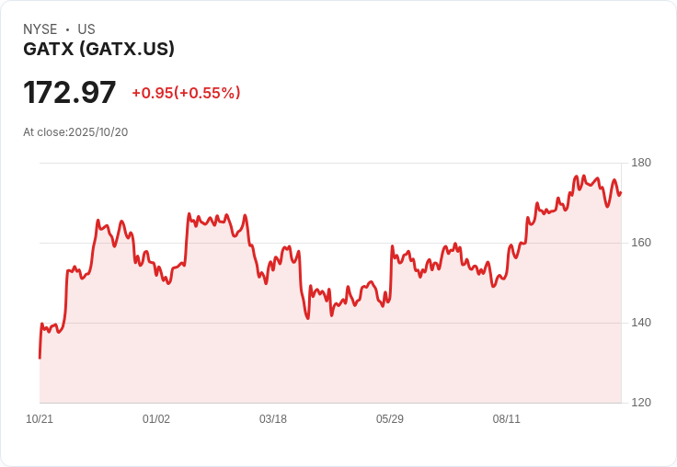Select the 08/11 date on the x-axis
Image resolution: width=677 pixels, height=467 pixels.
(x=507, y=419)
